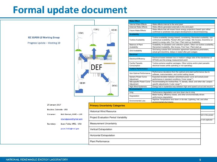This screenshot has height=162, width=217.
Task: Click slide number 9 in the footer
Action: point(200,160)
